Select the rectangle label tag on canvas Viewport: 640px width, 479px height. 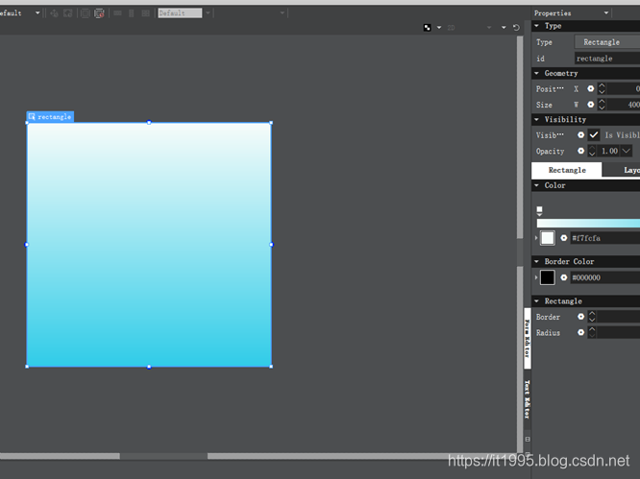[x=50, y=116]
